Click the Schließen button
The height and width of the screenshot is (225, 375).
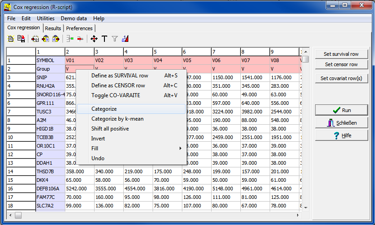coord(341,123)
